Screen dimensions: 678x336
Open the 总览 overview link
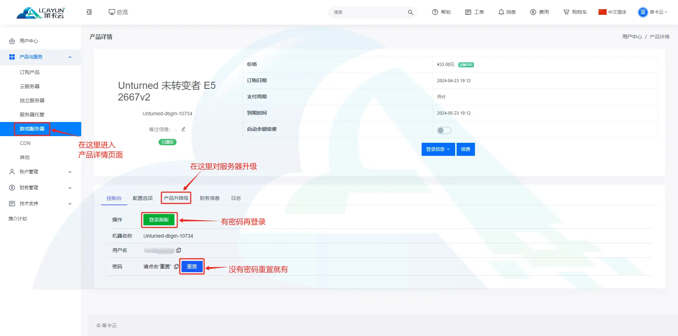[118, 12]
